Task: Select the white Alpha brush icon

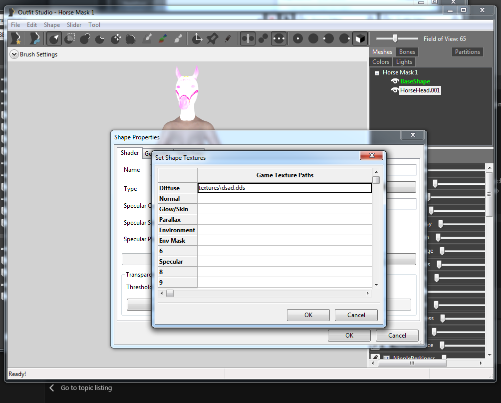Action: coord(178,38)
